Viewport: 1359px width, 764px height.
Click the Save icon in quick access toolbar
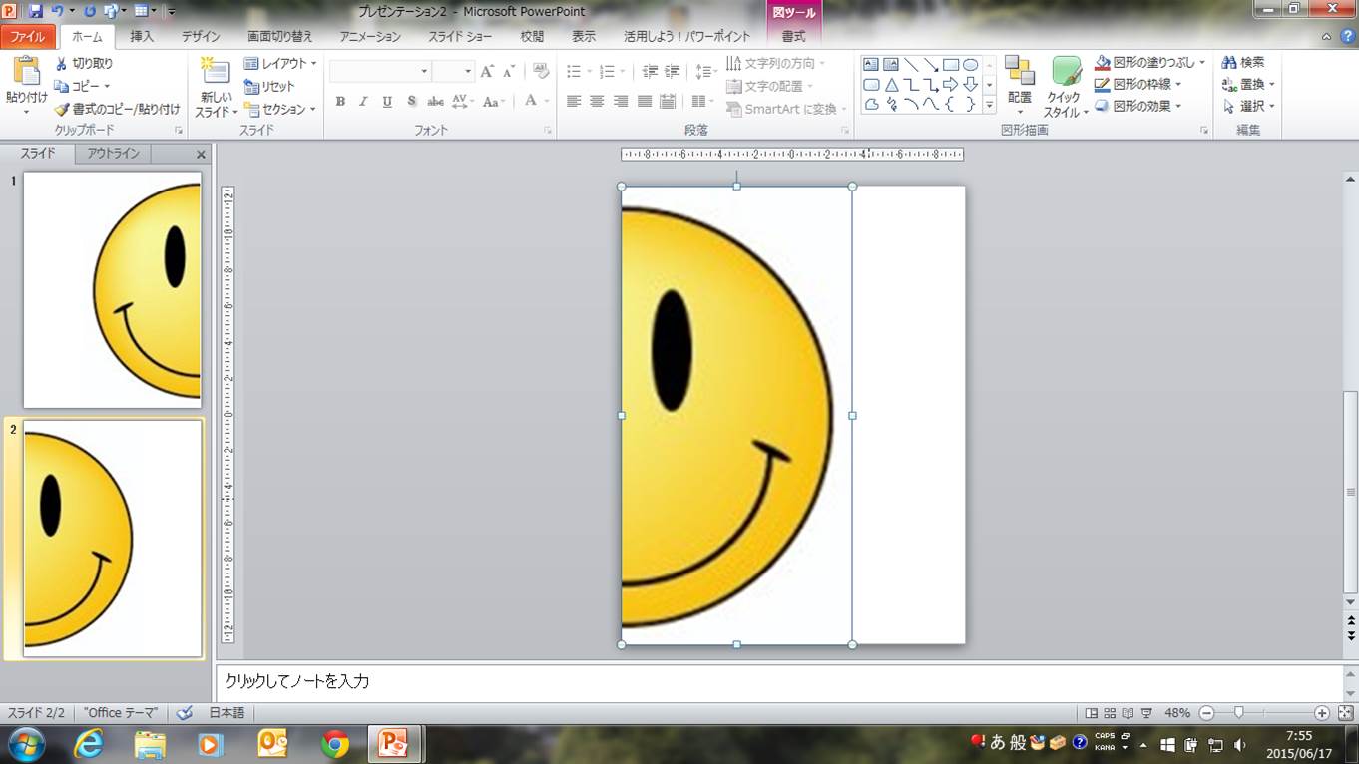pyautogui.click(x=36, y=11)
